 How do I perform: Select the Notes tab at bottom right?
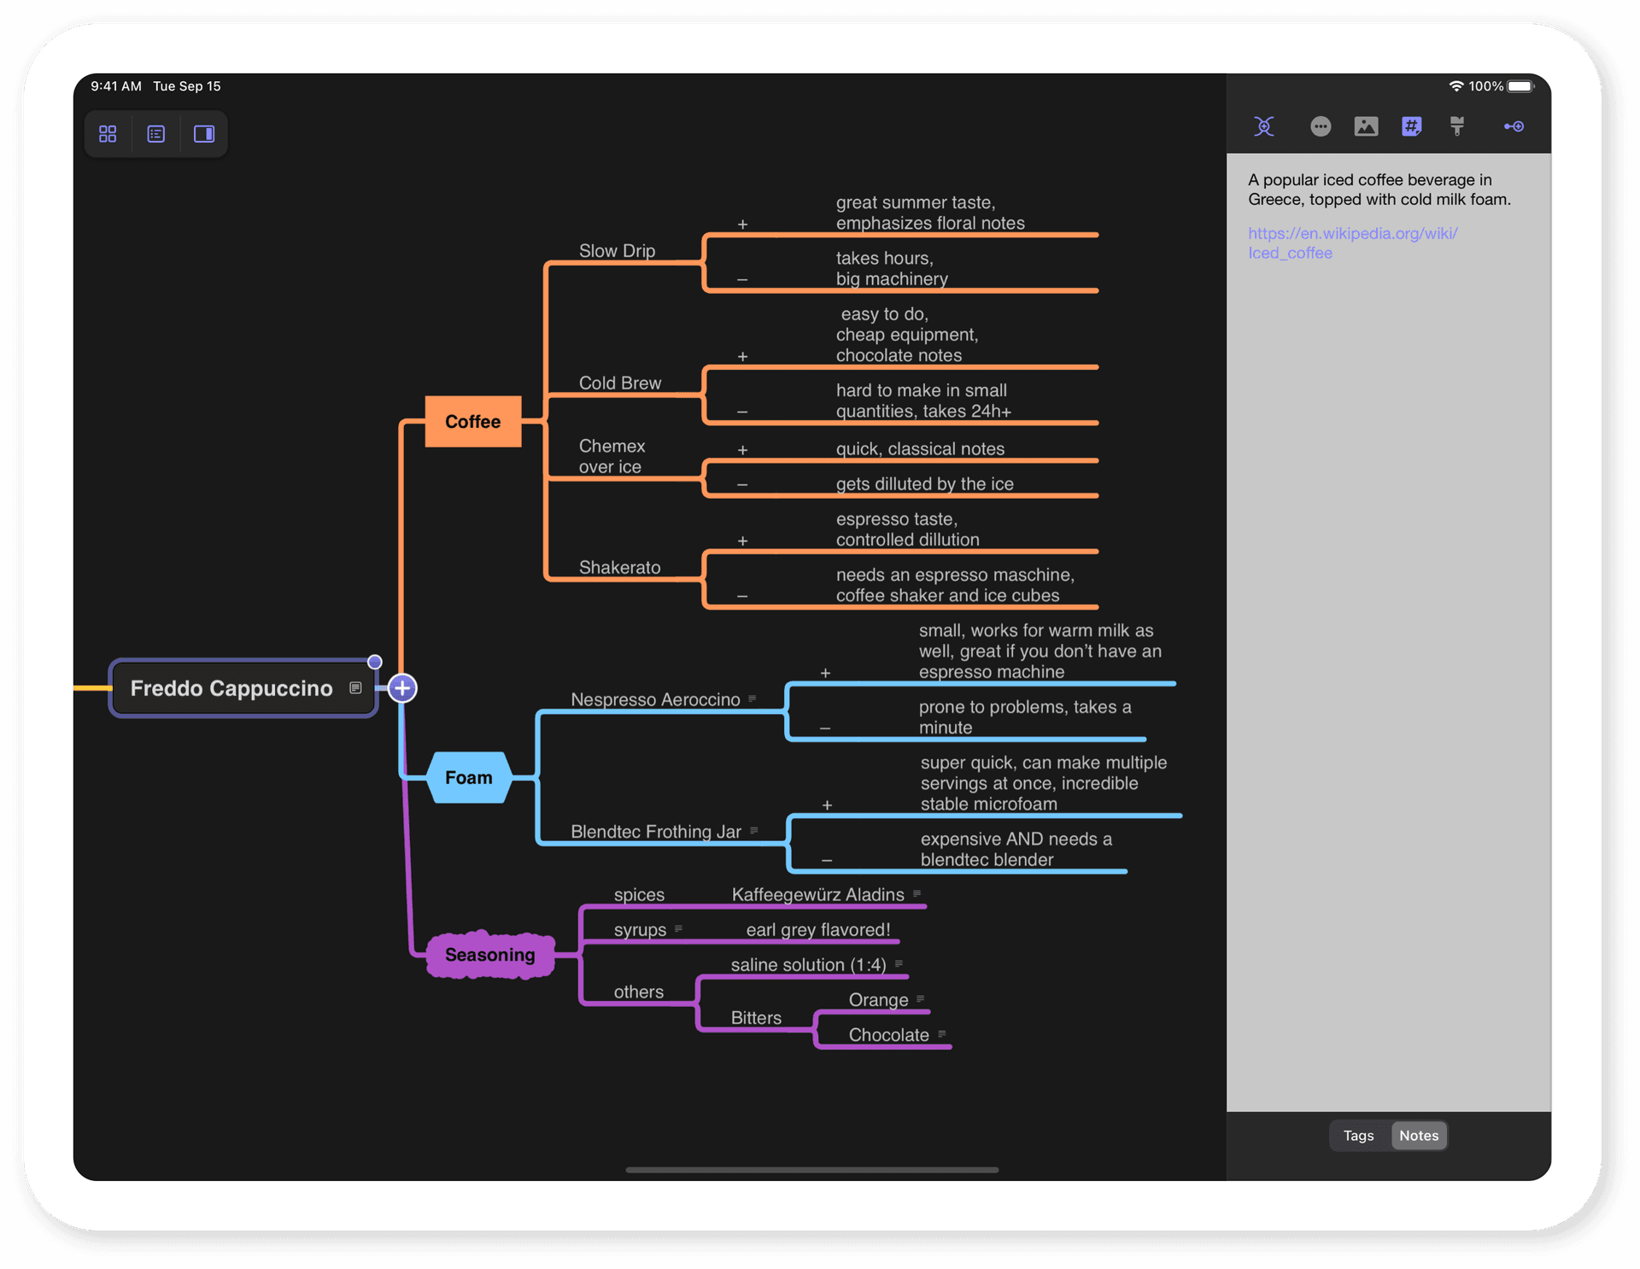[x=1418, y=1135]
